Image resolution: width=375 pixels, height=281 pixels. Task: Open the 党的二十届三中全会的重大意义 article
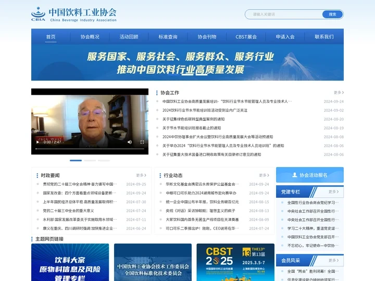point(68,211)
